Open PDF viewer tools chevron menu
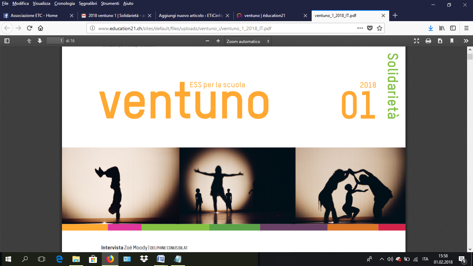This screenshot has height=266, width=473. click(x=466, y=41)
